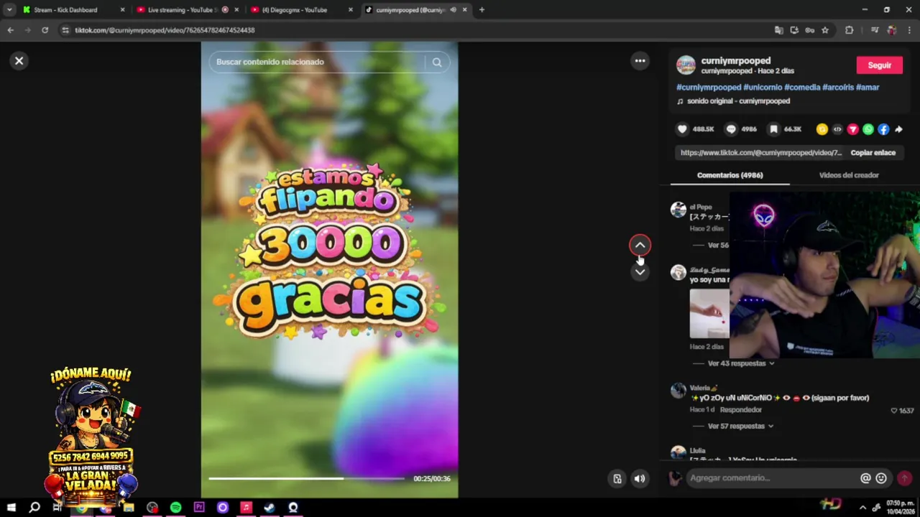Open Spotify from taskbar
The image size is (920, 517).
coord(175,508)
